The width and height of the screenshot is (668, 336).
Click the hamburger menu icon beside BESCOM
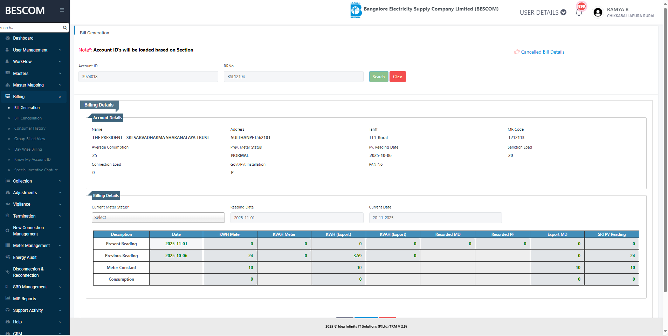tap(62, 10)
